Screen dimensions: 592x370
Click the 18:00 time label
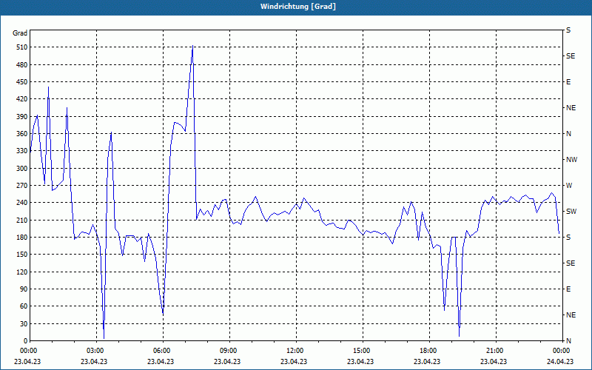(x=428, y=351)
